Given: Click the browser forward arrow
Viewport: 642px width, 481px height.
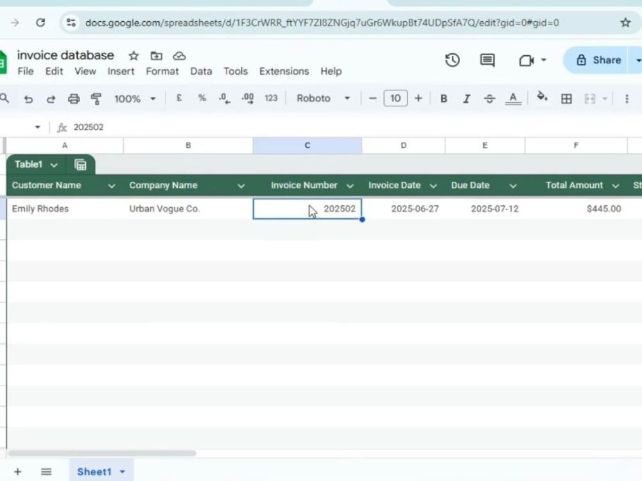Looking at the screenshot, I should 15,22.
